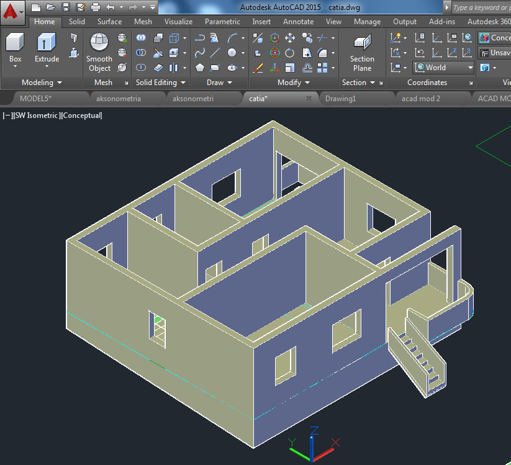Expand the Solid Editing panel
Image resolution: width=511 pixels, height=465 pixels.
[161, 83]
